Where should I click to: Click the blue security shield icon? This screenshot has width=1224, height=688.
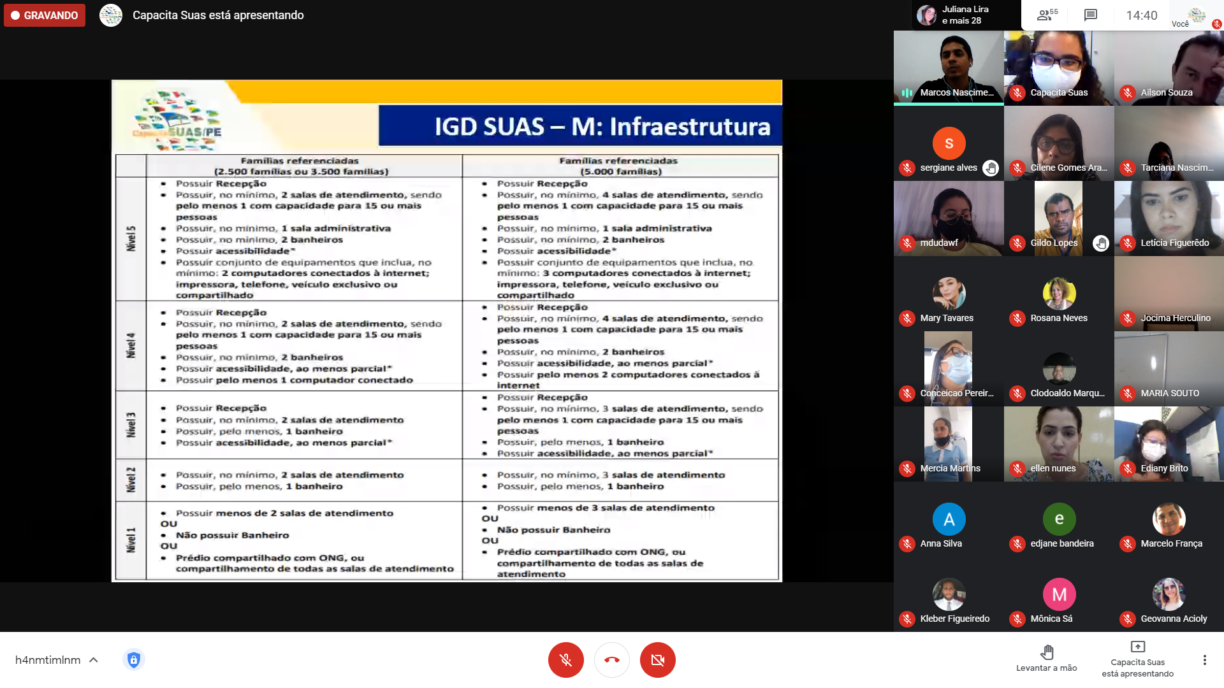click(x=133, y=660)
